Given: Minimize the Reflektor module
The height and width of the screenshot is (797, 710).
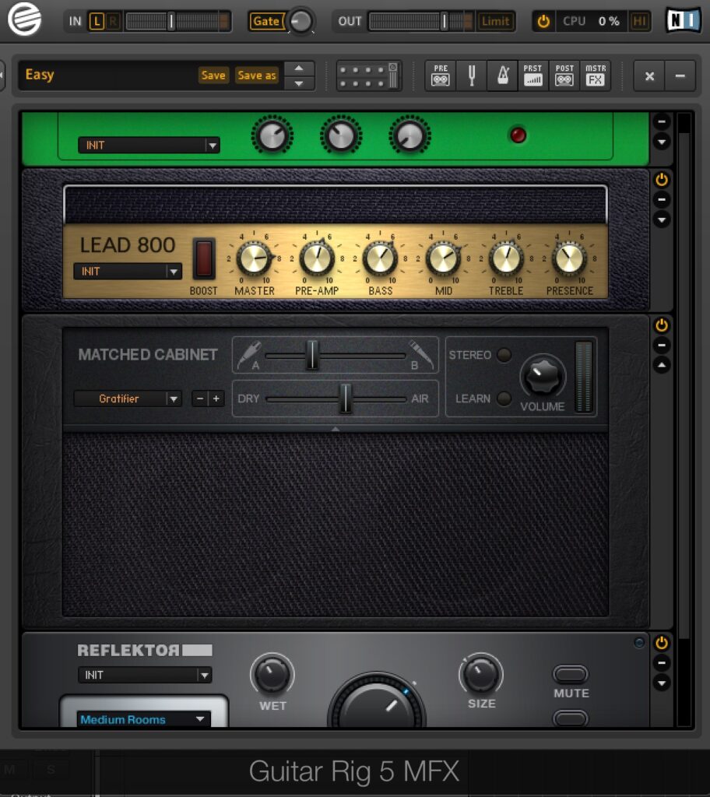Looking at the screenshot, I should [662, 663].
